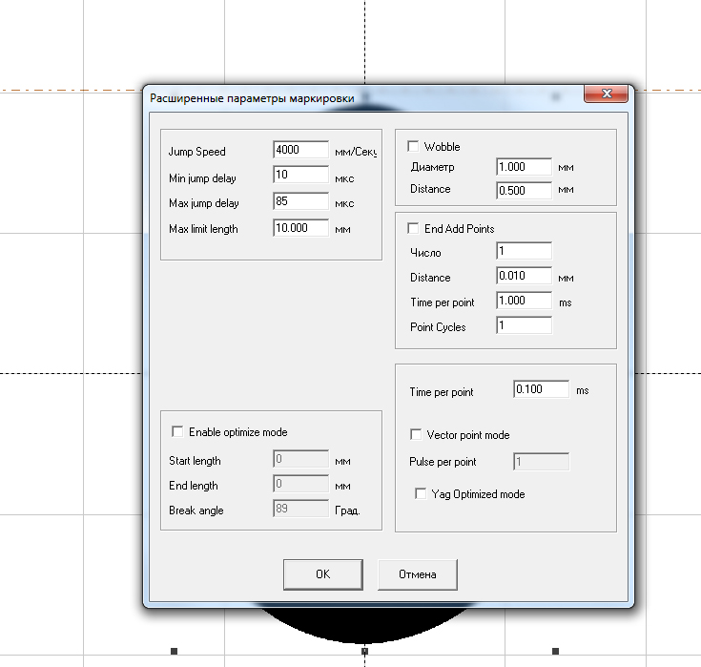Enable the Wobble checkbox
Viewport: 701px width, 667px height.
(414, 147)
